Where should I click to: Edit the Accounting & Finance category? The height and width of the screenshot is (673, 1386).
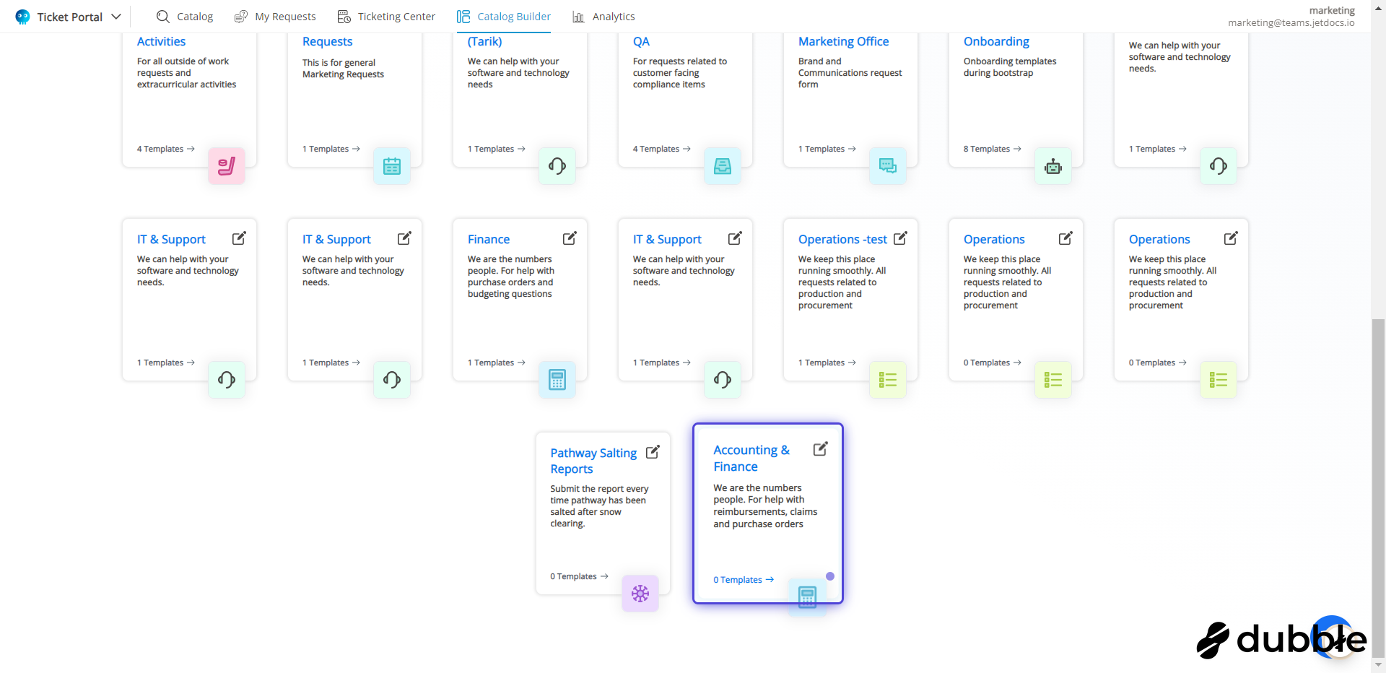coord(820,449)
